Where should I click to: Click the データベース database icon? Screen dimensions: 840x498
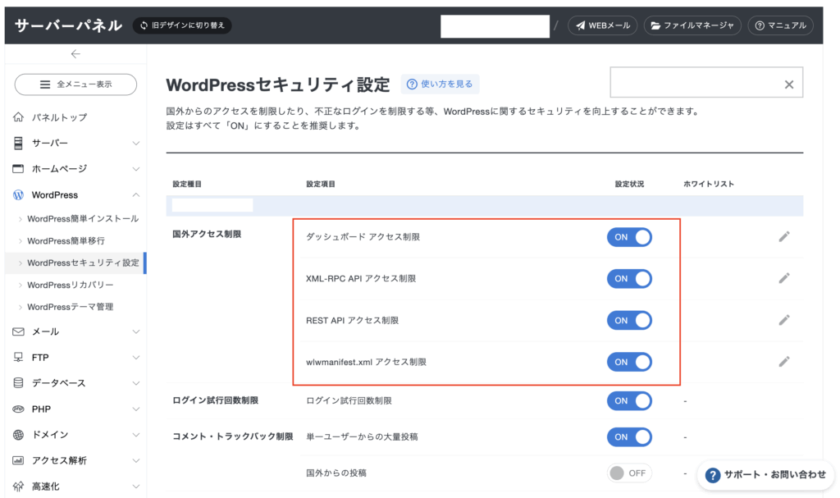click(18, 383)
